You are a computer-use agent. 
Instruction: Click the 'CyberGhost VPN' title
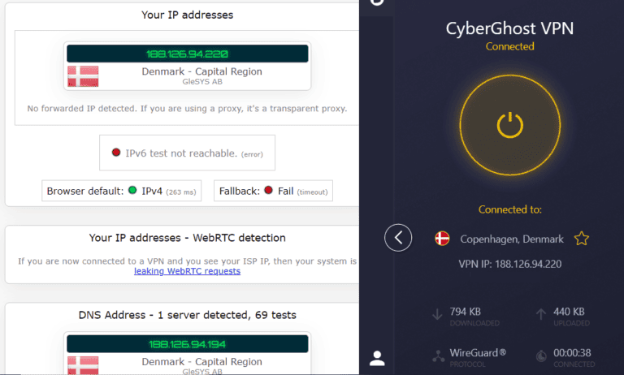click(x=509, y=28)
